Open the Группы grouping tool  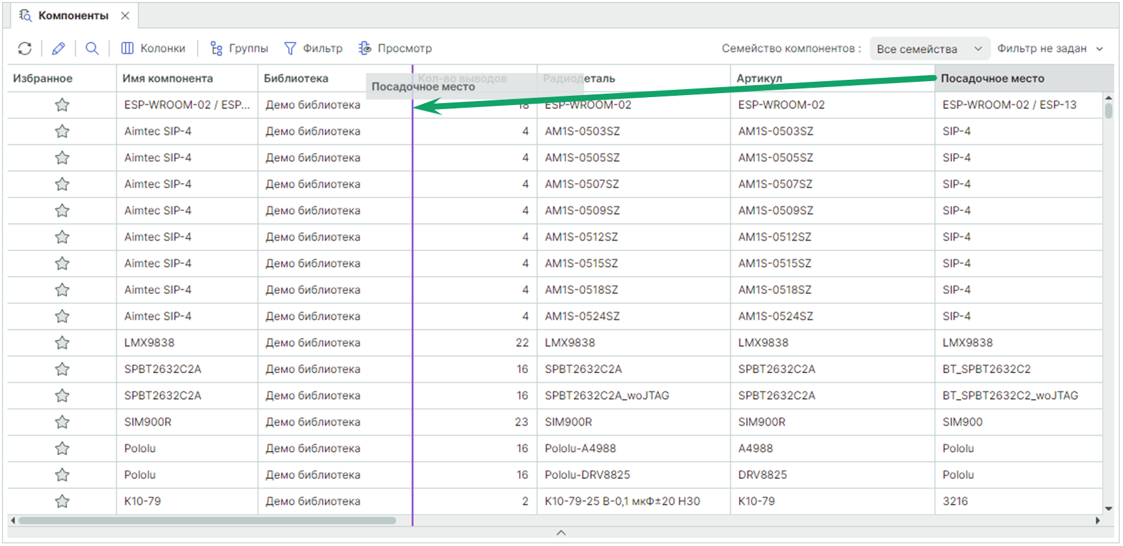(239, 49)
